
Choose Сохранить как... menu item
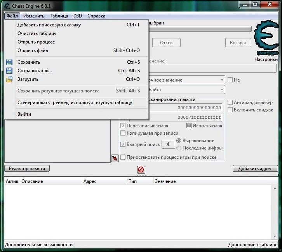coord(77,71)
